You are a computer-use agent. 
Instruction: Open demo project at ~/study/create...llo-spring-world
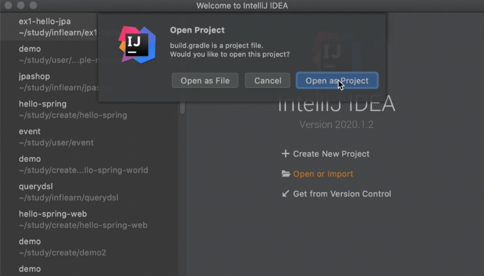pos(89,164)
